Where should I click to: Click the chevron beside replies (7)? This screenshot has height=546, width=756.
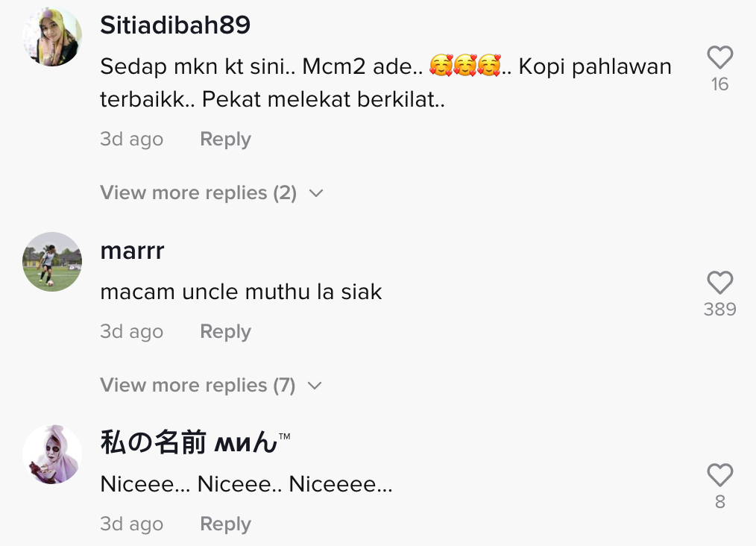coord(315,386)
